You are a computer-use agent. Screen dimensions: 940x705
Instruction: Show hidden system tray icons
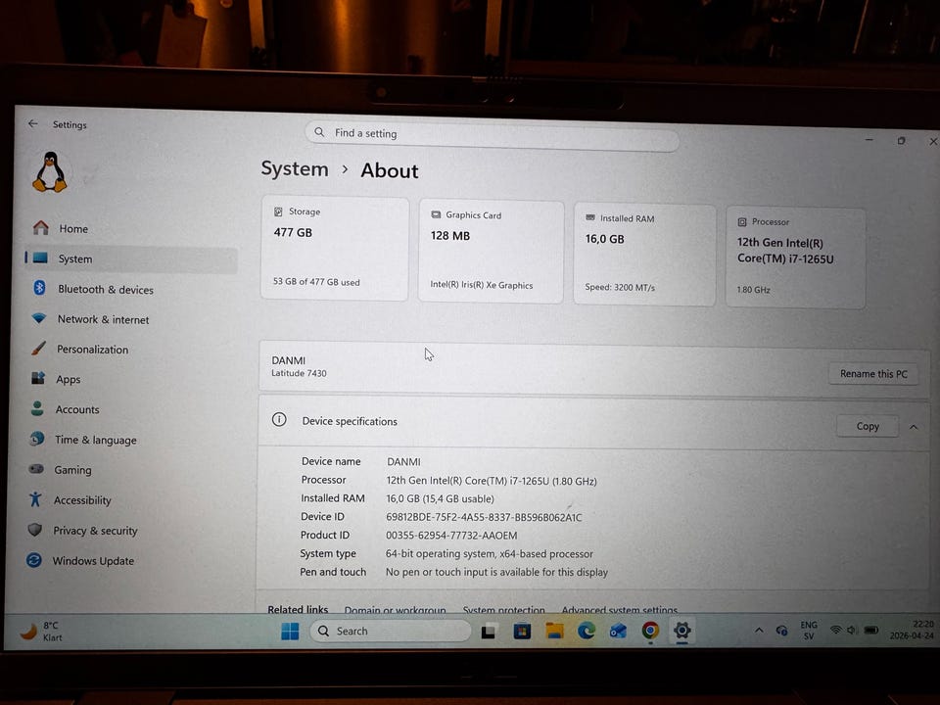tap(759, 630)
